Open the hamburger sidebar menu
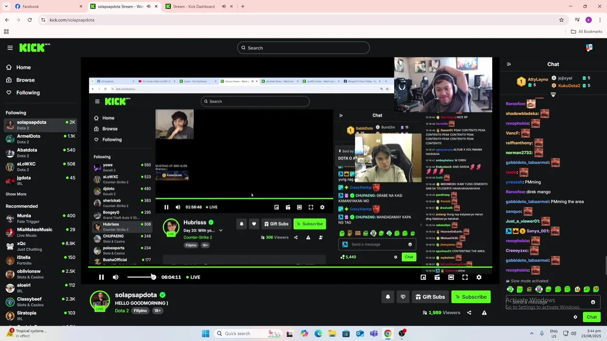The image size is (607, 341). 10,48
